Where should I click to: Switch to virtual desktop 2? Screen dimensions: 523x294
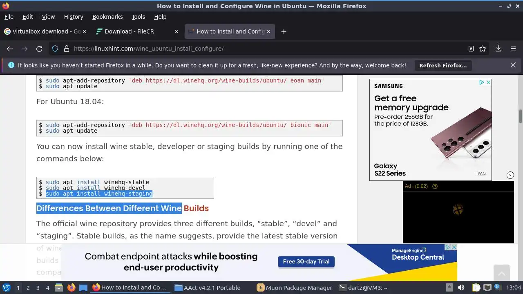(x=28, y=287)
